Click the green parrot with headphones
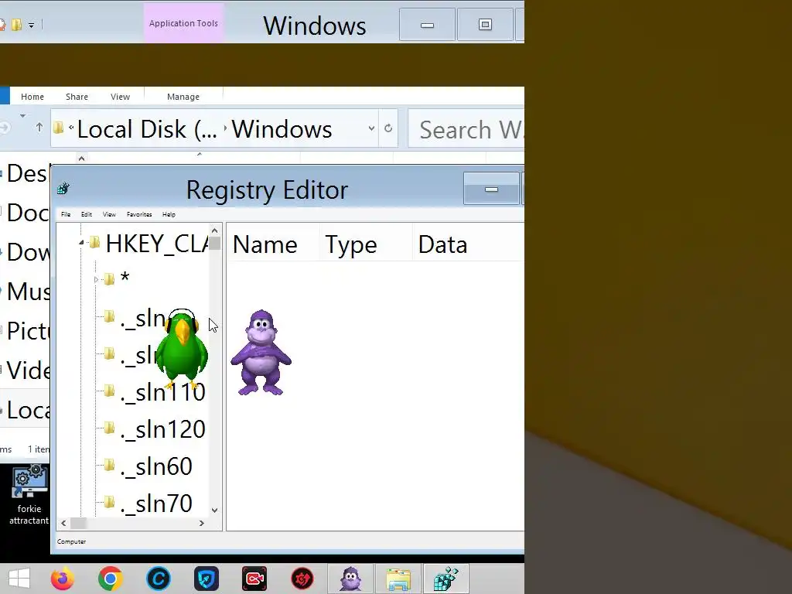This screenshot has height=594, width=792. [x=181, y=350]
